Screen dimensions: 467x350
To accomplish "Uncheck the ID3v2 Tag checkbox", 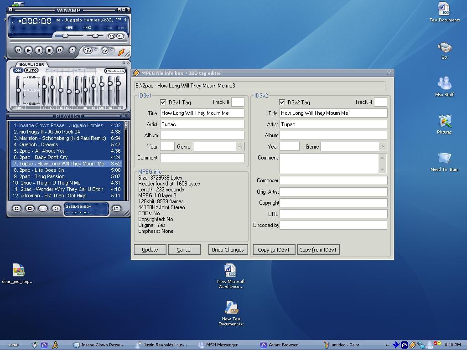I will pos(282,103).
